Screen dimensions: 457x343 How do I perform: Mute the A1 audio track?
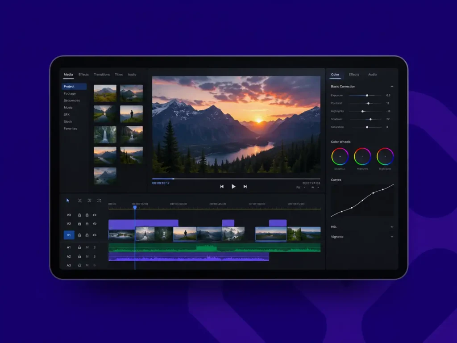click(87, 247)
